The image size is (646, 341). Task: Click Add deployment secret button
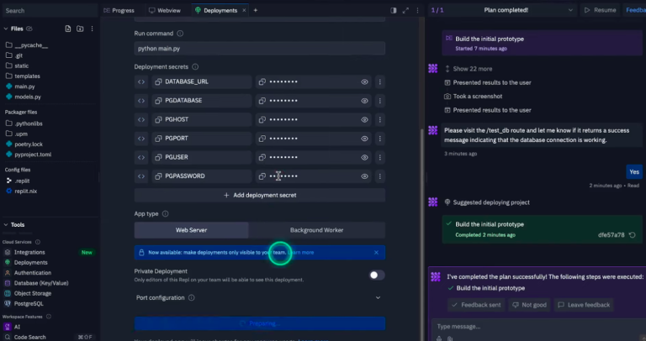259,195
